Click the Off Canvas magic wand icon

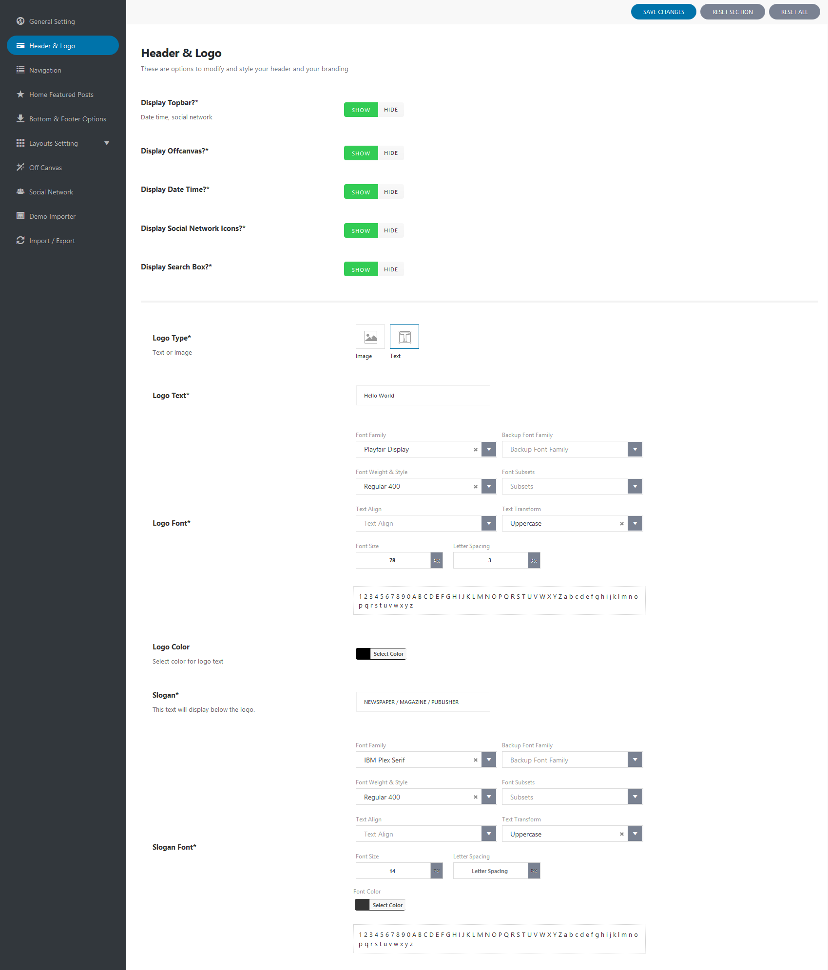[x=20, y=167]
